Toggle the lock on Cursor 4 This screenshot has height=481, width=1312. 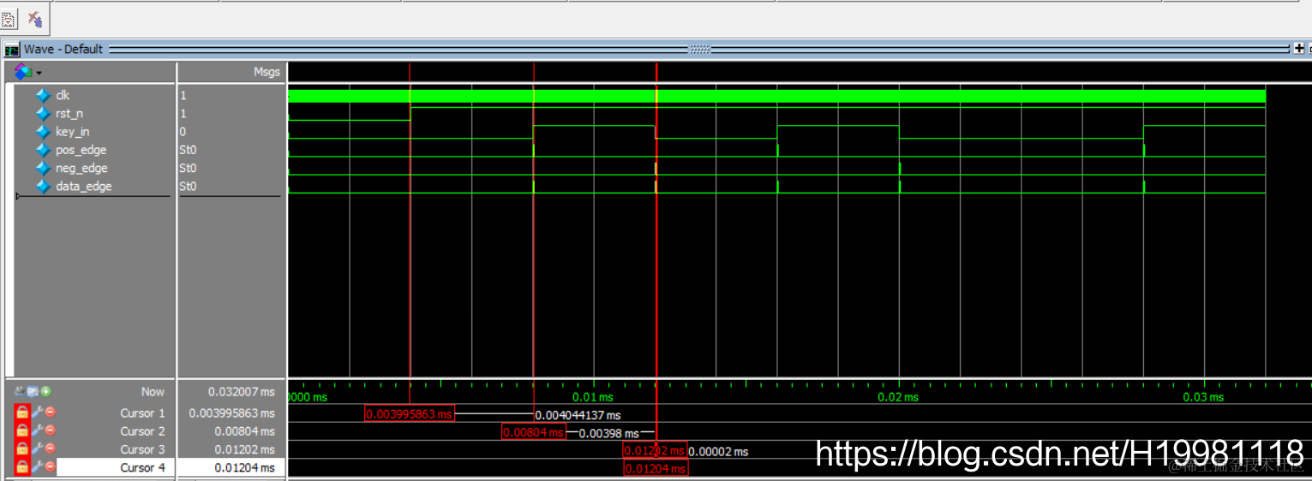click(22, 467)
